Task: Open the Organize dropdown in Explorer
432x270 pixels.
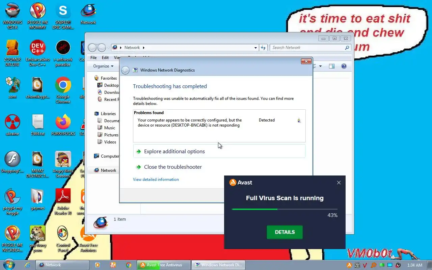Action: click(103, 66)
